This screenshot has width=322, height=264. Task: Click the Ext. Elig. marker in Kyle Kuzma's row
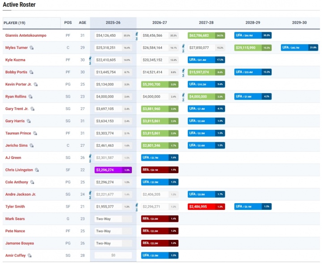coord(90,58)
